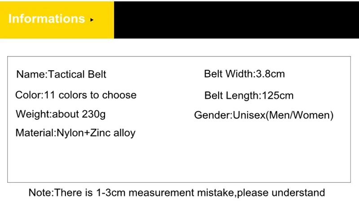Select the Name:Tactical Belt line

point(61,74)
